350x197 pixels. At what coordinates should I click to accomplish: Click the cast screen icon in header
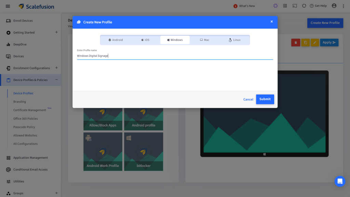[295, 6]
